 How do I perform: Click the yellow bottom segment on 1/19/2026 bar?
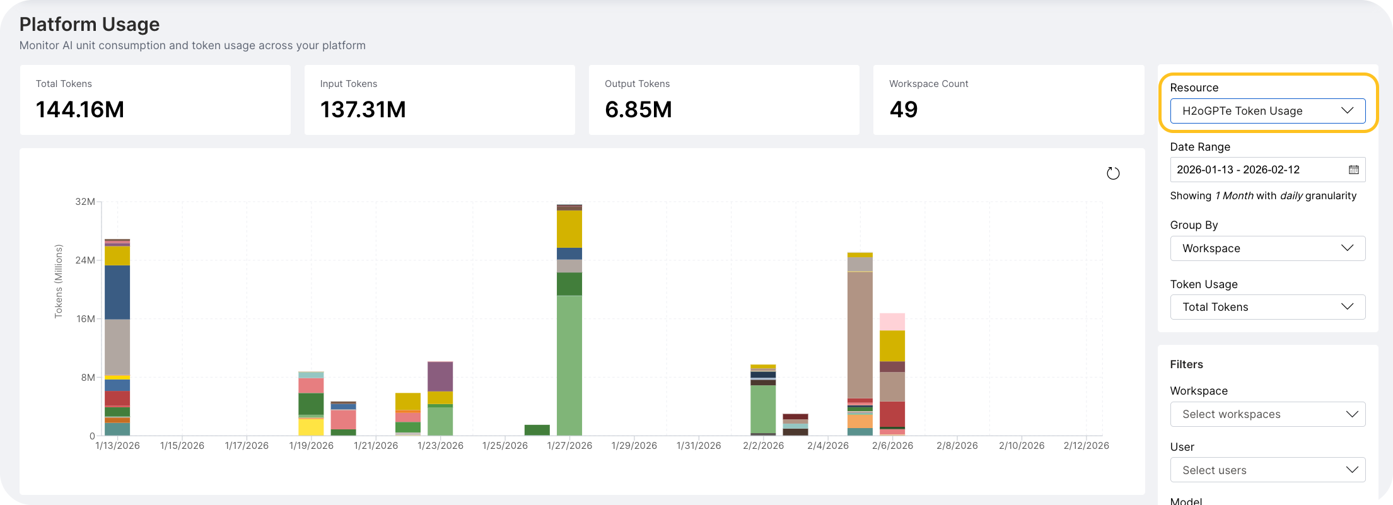[x=311, y=427]
